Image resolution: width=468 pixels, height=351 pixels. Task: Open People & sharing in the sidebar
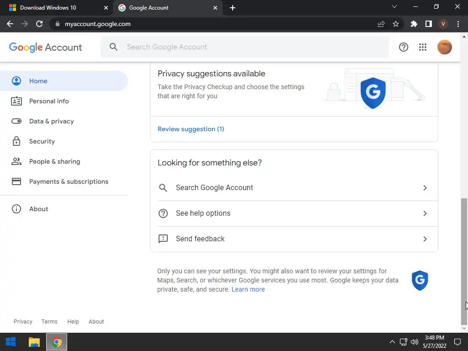64,161
